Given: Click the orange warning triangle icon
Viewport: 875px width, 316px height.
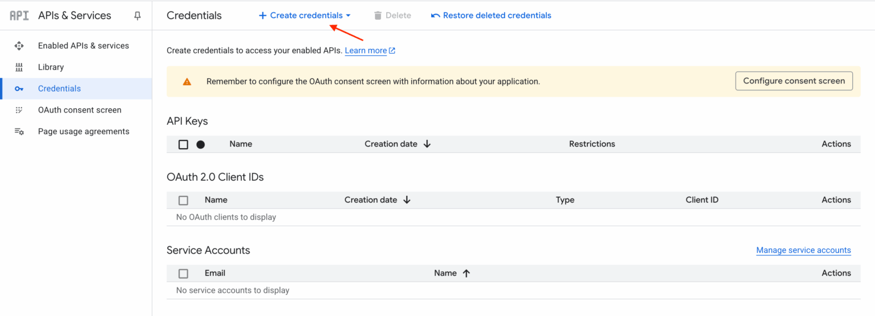Looking at the screenshot, I should pyautogui.click(x=187, y=82).
